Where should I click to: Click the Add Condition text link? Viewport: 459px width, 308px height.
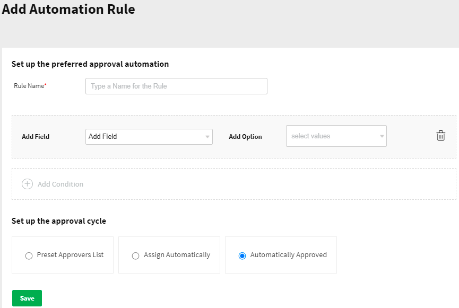click(x=60, y=184)
